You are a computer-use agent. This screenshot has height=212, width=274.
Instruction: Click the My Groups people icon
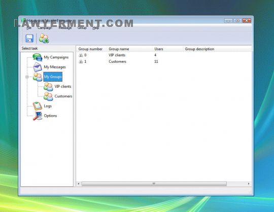point(38,77)
